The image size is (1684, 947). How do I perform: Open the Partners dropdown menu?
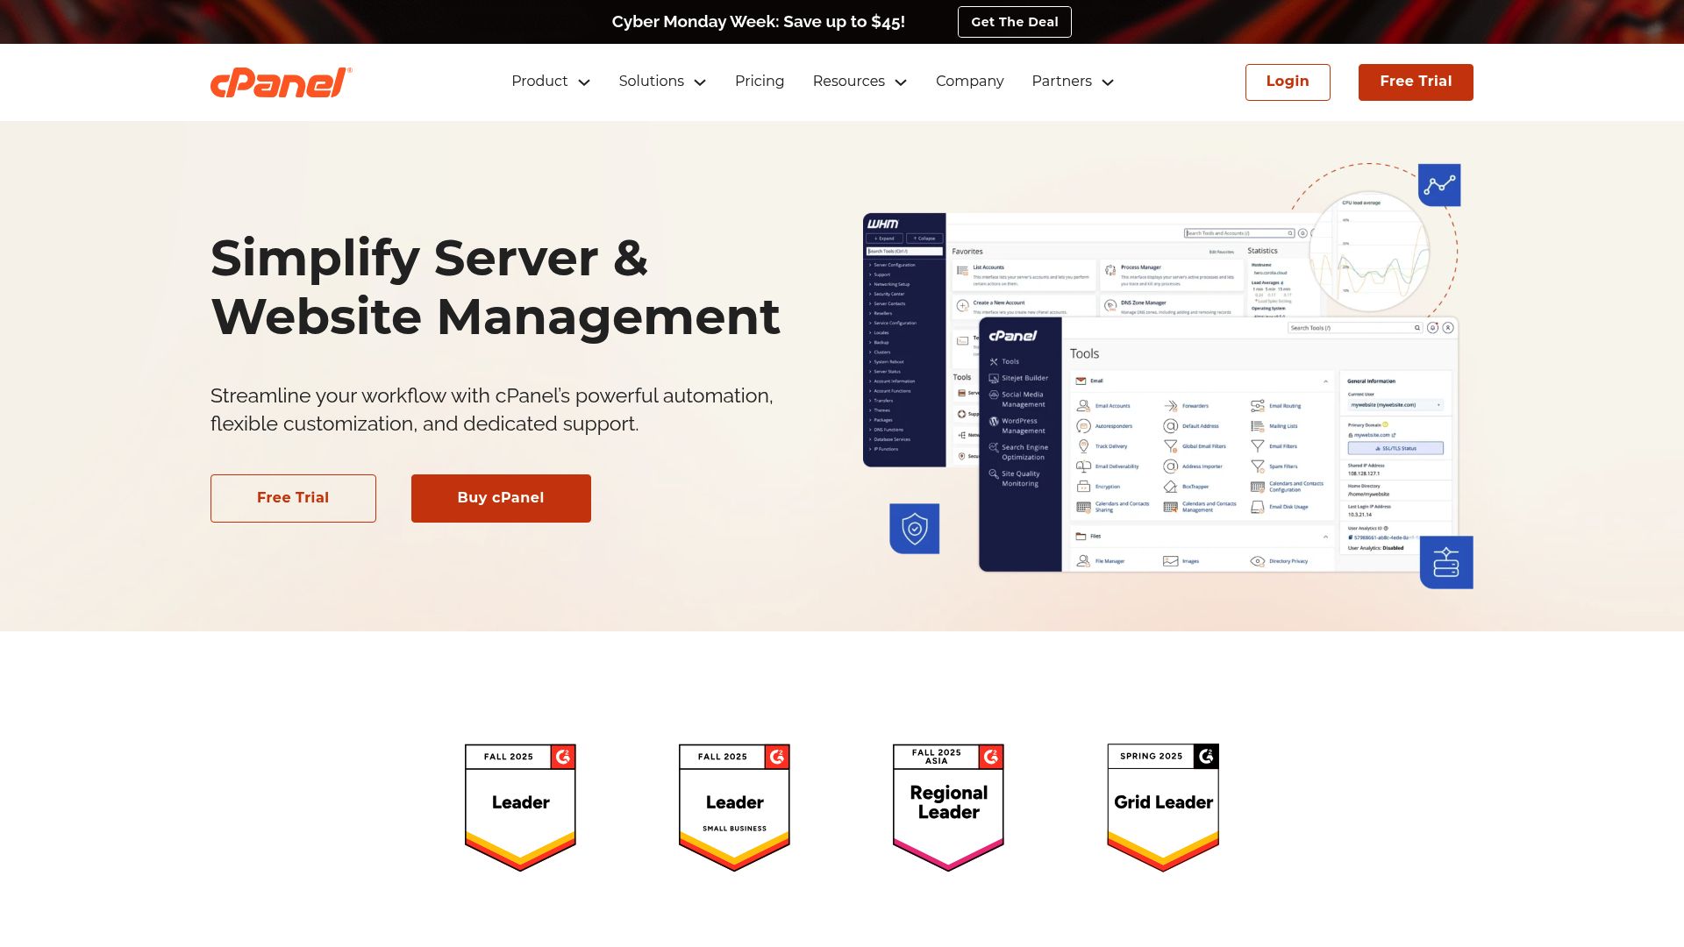(x=1073, y=82)
